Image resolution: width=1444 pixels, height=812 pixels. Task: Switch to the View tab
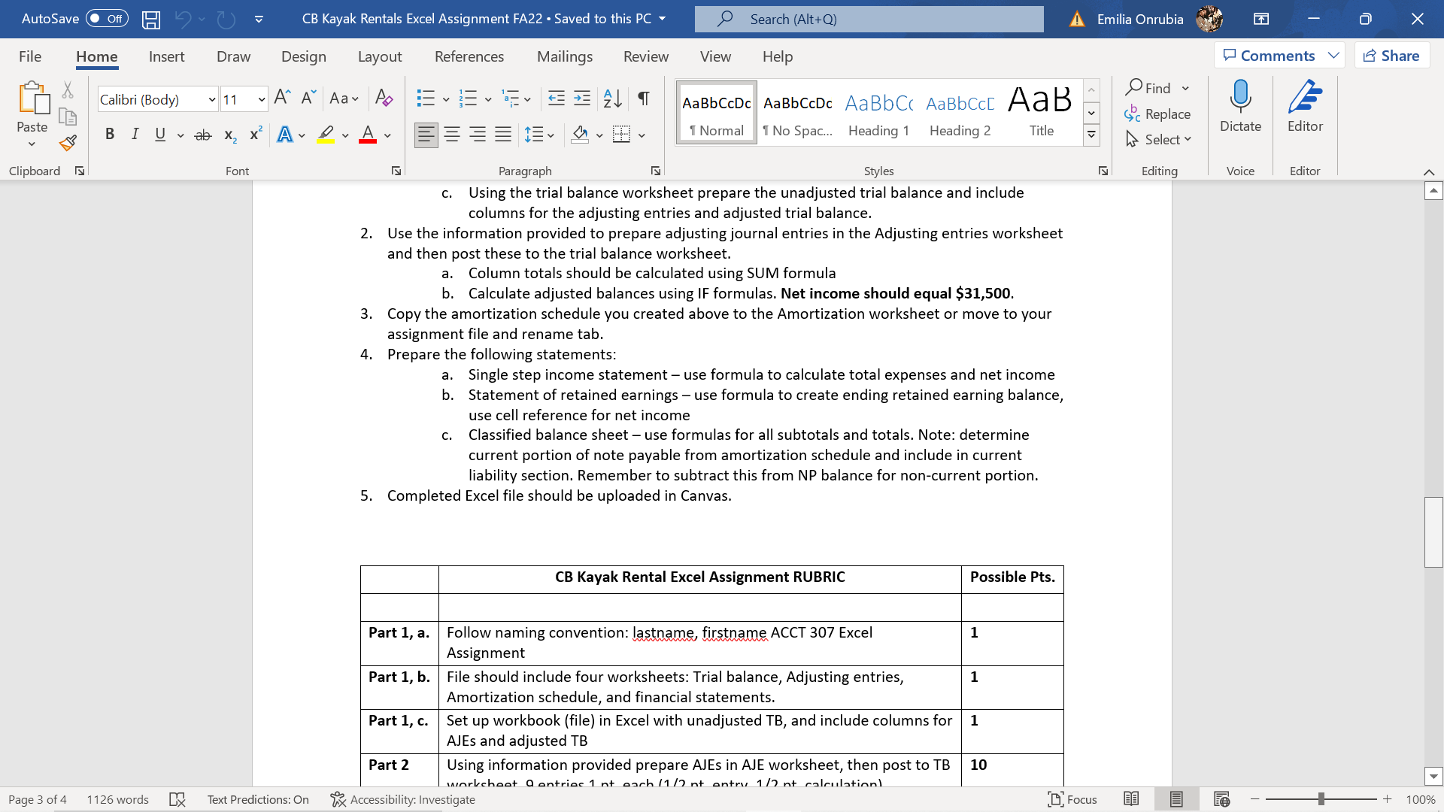[715, 56]
